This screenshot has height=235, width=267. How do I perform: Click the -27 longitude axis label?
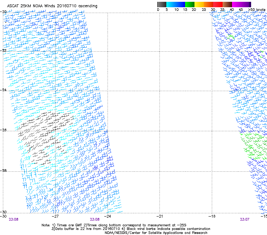[x=55, y=216]
